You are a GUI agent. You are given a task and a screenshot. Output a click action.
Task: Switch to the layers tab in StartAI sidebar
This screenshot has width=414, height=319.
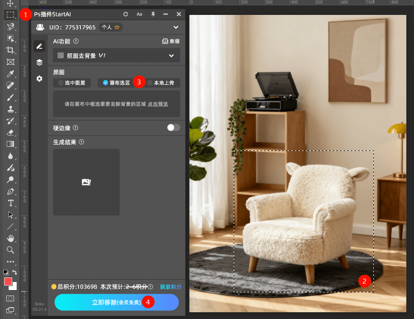[x=39, y=62]
